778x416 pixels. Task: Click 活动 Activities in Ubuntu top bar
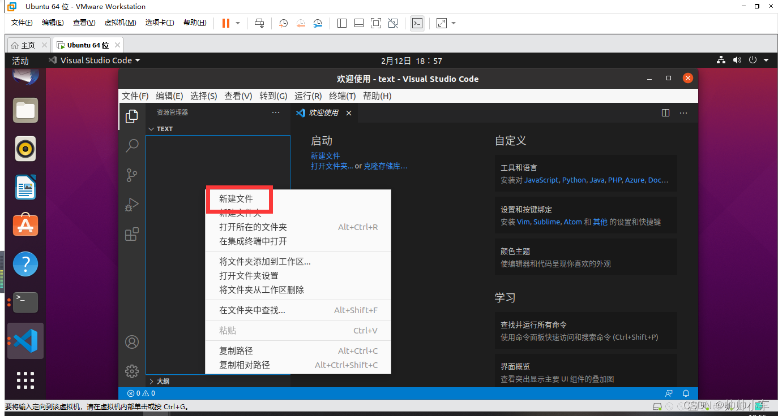[20, 60]
